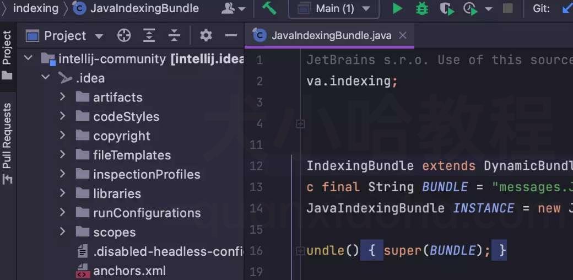Run with coverage shield icon
The width and height of the screenshot is (573, 280).
(x=447, y=9)
